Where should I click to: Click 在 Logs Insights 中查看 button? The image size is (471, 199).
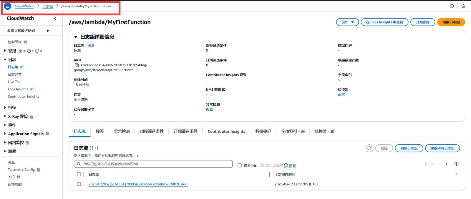(384, 22)
